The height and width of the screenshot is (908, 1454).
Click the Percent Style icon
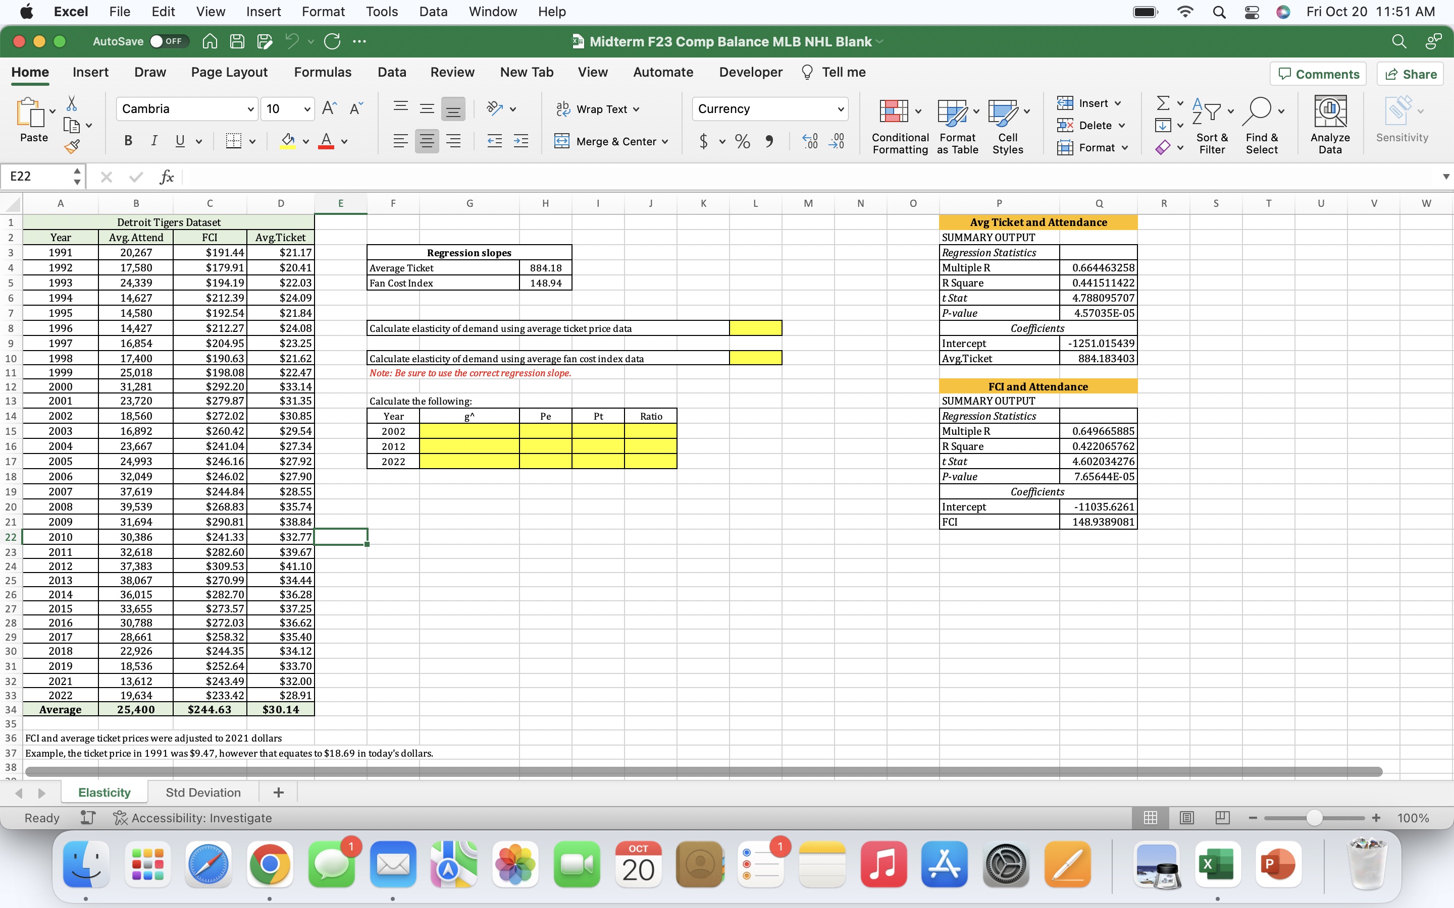pos(743,142)
